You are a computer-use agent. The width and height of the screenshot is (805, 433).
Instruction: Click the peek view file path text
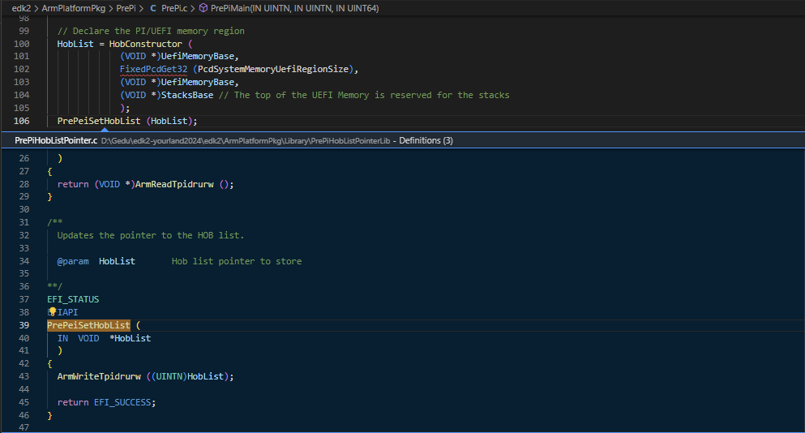coord(246,140)
